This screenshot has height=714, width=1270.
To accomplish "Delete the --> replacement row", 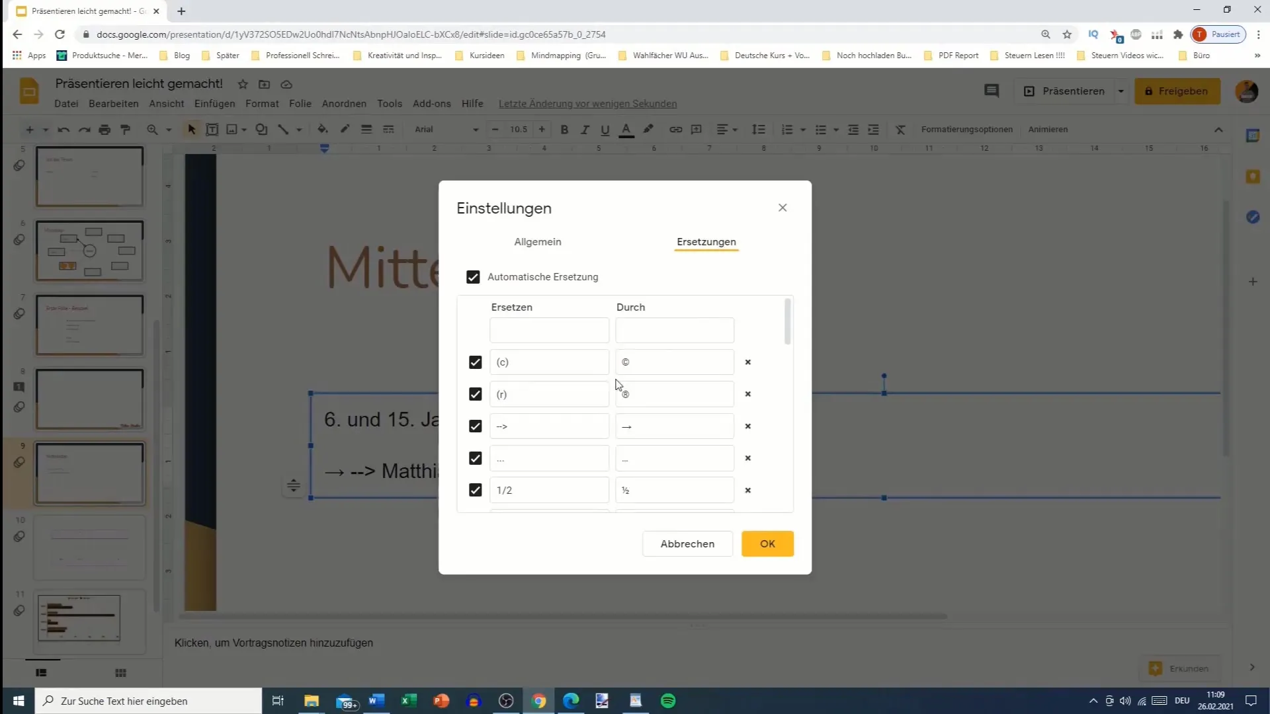I will pyautogui.click(x=748, y=426).
